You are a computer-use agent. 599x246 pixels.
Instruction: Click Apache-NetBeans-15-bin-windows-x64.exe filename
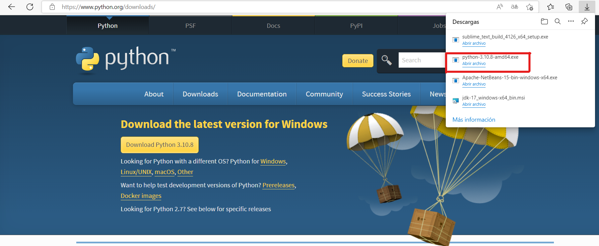coord(510,78)
